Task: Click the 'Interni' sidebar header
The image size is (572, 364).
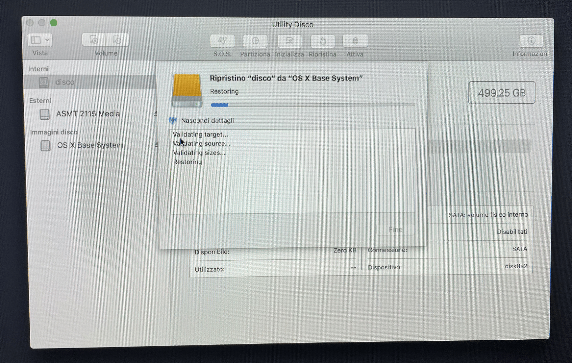Action: 38,69
